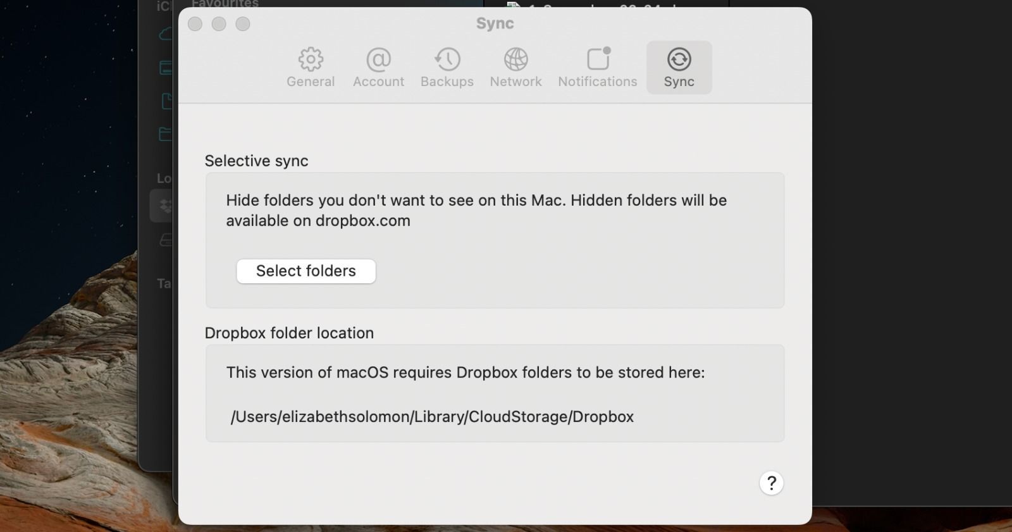Close the Sync preferences window
The width and height of the screenshot is (1012, 532).
tap(195, 24)
